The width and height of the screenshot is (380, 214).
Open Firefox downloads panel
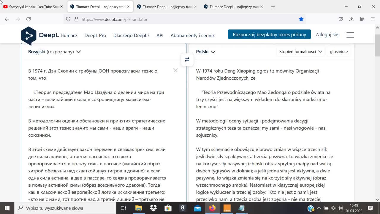coord(351,19)
